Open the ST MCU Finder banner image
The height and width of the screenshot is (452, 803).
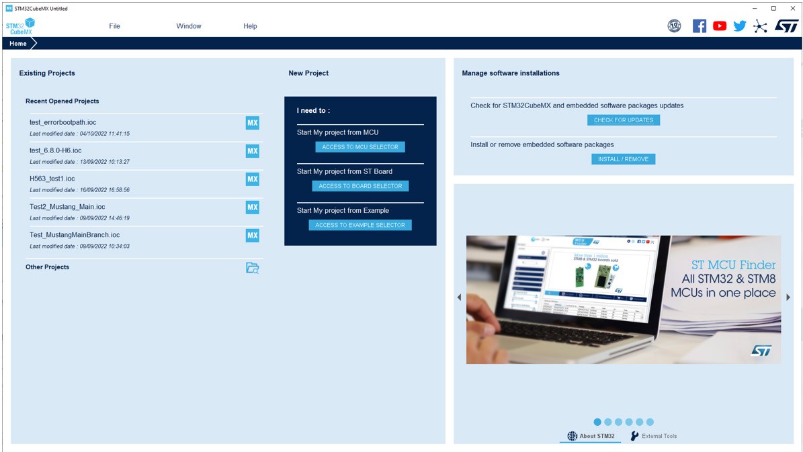pos(623,300)
